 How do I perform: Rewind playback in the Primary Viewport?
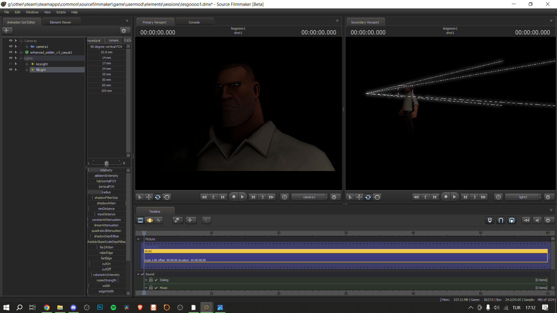pos(204,197)
